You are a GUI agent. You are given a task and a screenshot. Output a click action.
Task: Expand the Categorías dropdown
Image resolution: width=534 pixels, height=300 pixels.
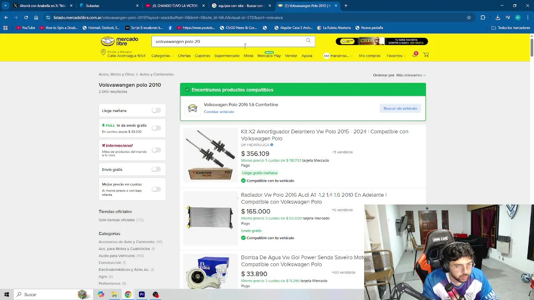162,56
